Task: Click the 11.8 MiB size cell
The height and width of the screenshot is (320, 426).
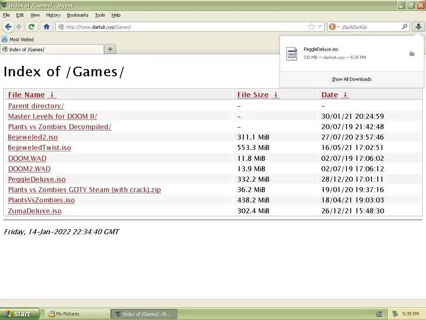Action: click(x=251, y=158)
